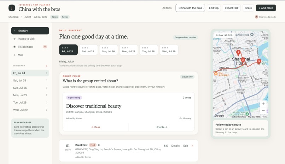Select the Day 6 Wed, Jul 29 tab

click(x=169, y=50)
